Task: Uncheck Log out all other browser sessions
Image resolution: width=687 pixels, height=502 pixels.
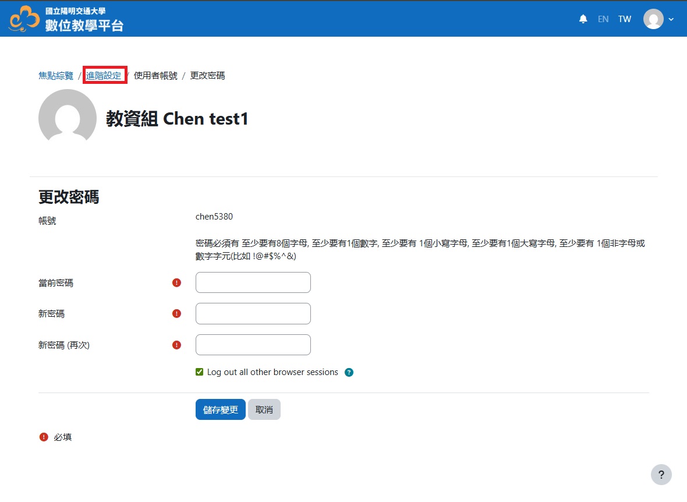Action: [x=200, y=372]
